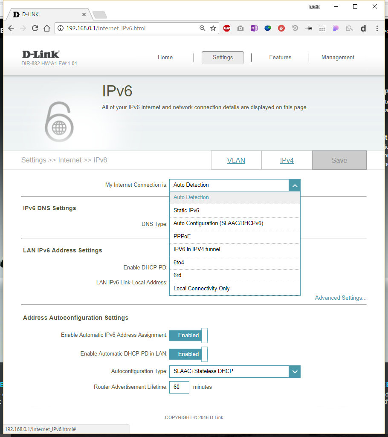The width and height of the screenshot is (388, 437).
Task: Select Static IPv6 connection type
Action: (235, 211)
